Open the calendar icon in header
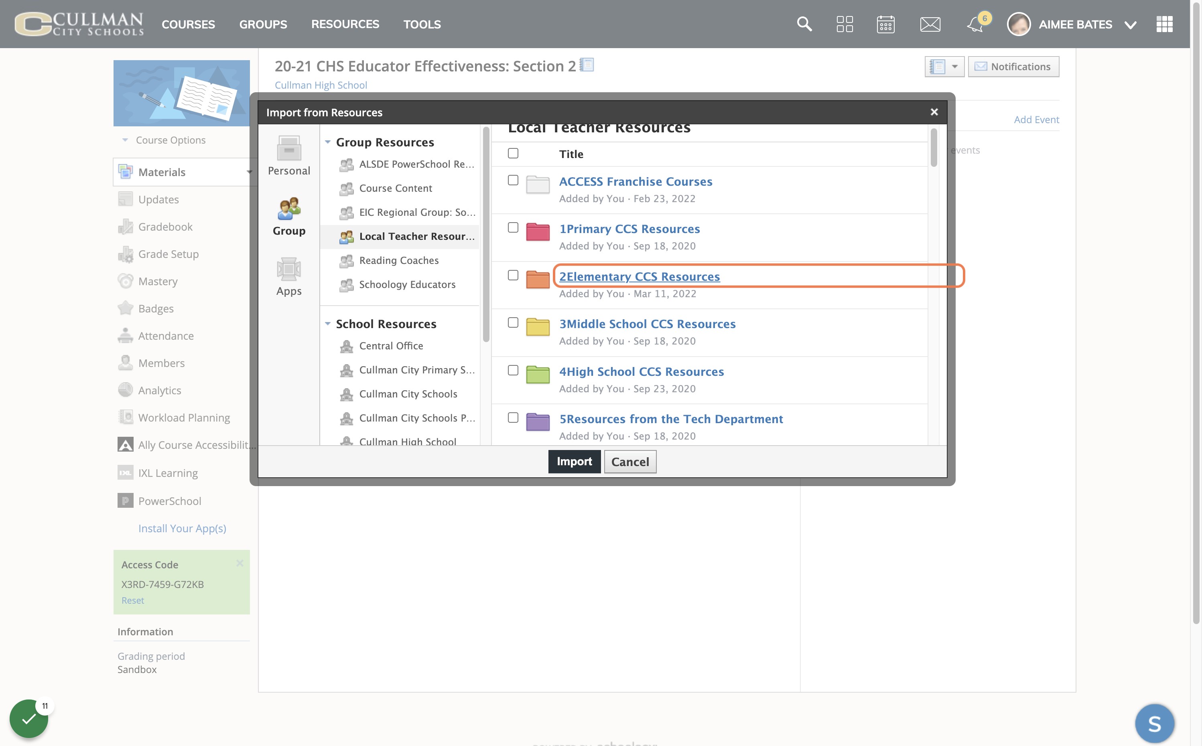 click(886, 24)
